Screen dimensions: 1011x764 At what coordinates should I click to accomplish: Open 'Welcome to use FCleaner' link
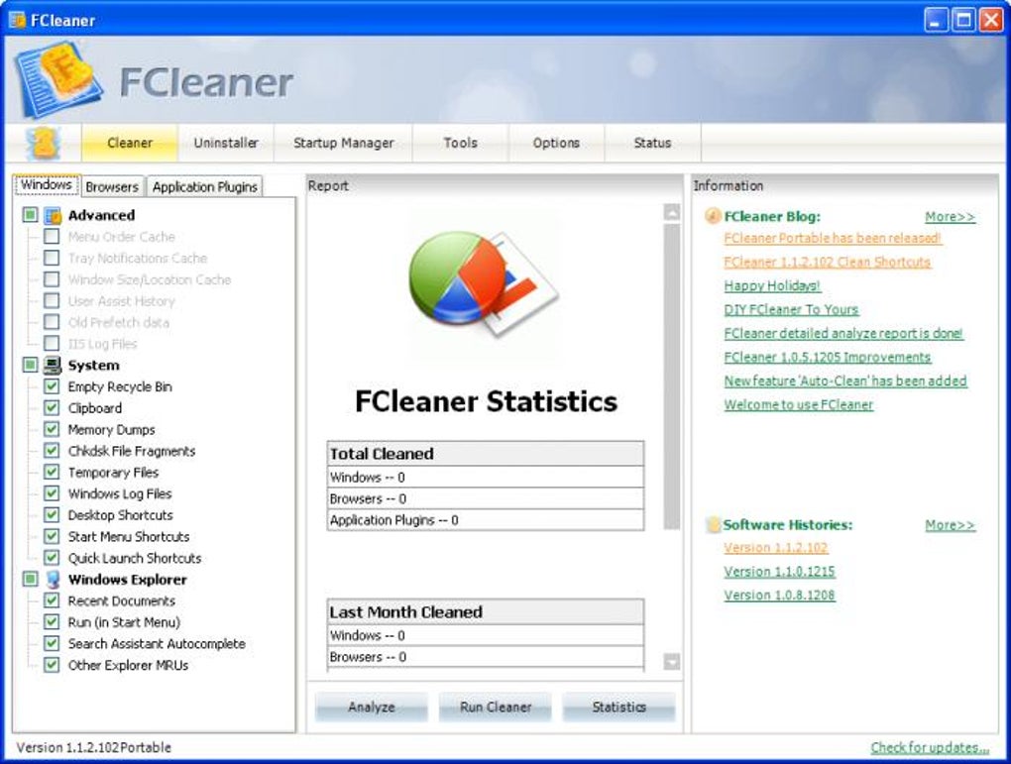[798, 405]
